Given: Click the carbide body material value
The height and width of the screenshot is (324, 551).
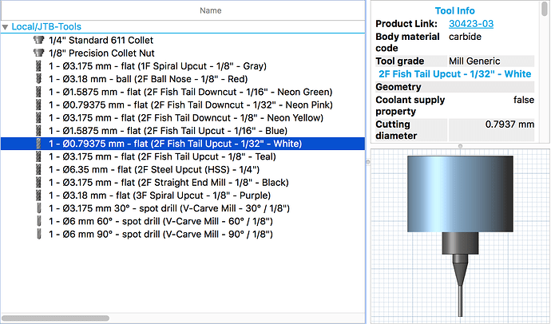Looking at the screenshot, I should (465, 37).
